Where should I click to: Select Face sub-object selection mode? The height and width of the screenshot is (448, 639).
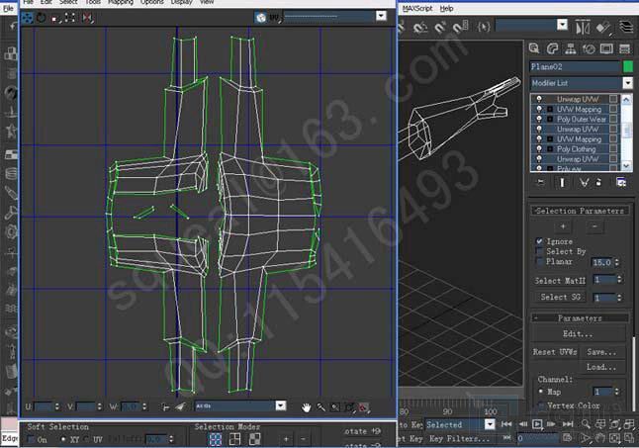click(x=254, y=439)
